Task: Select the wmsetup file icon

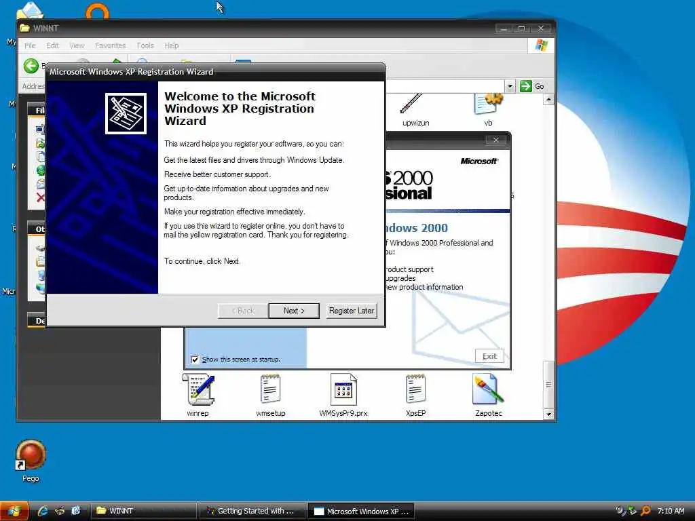Action: click(270, 389)
